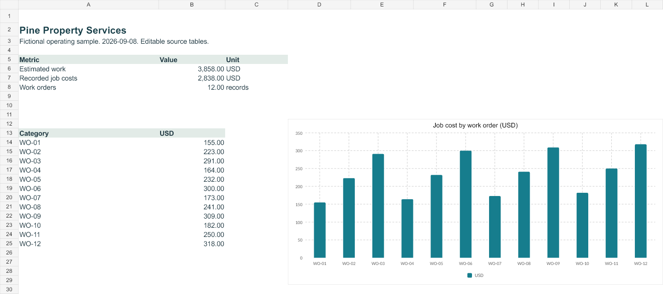This screenshot has height=294, width=663.
Task: Click the WO-06 bar in the chart
Action: click(466, 204)
